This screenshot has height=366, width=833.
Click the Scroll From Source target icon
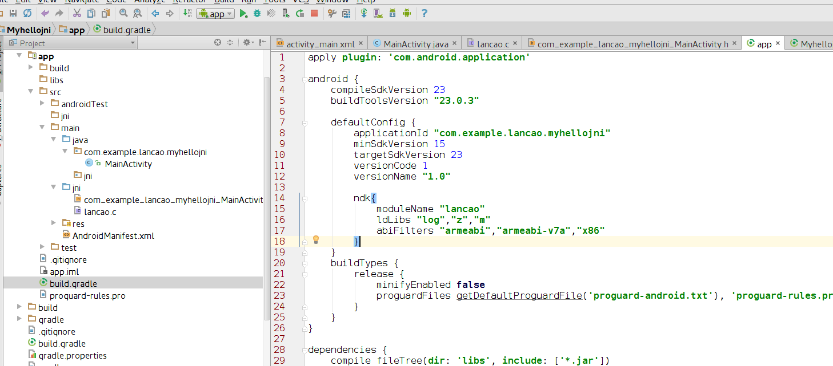click(x=218, y=42)
